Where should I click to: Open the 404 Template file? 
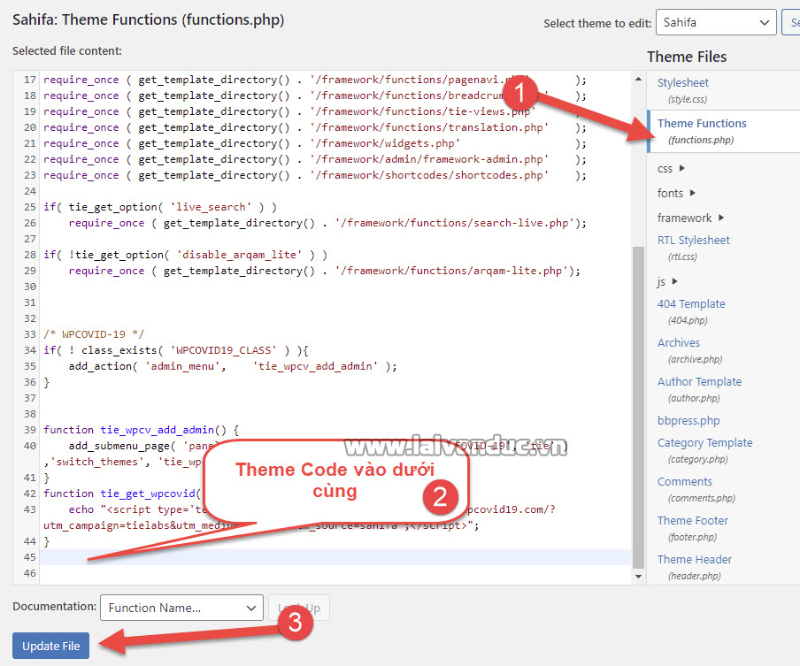pyautogui.click(x=690, y=304)
